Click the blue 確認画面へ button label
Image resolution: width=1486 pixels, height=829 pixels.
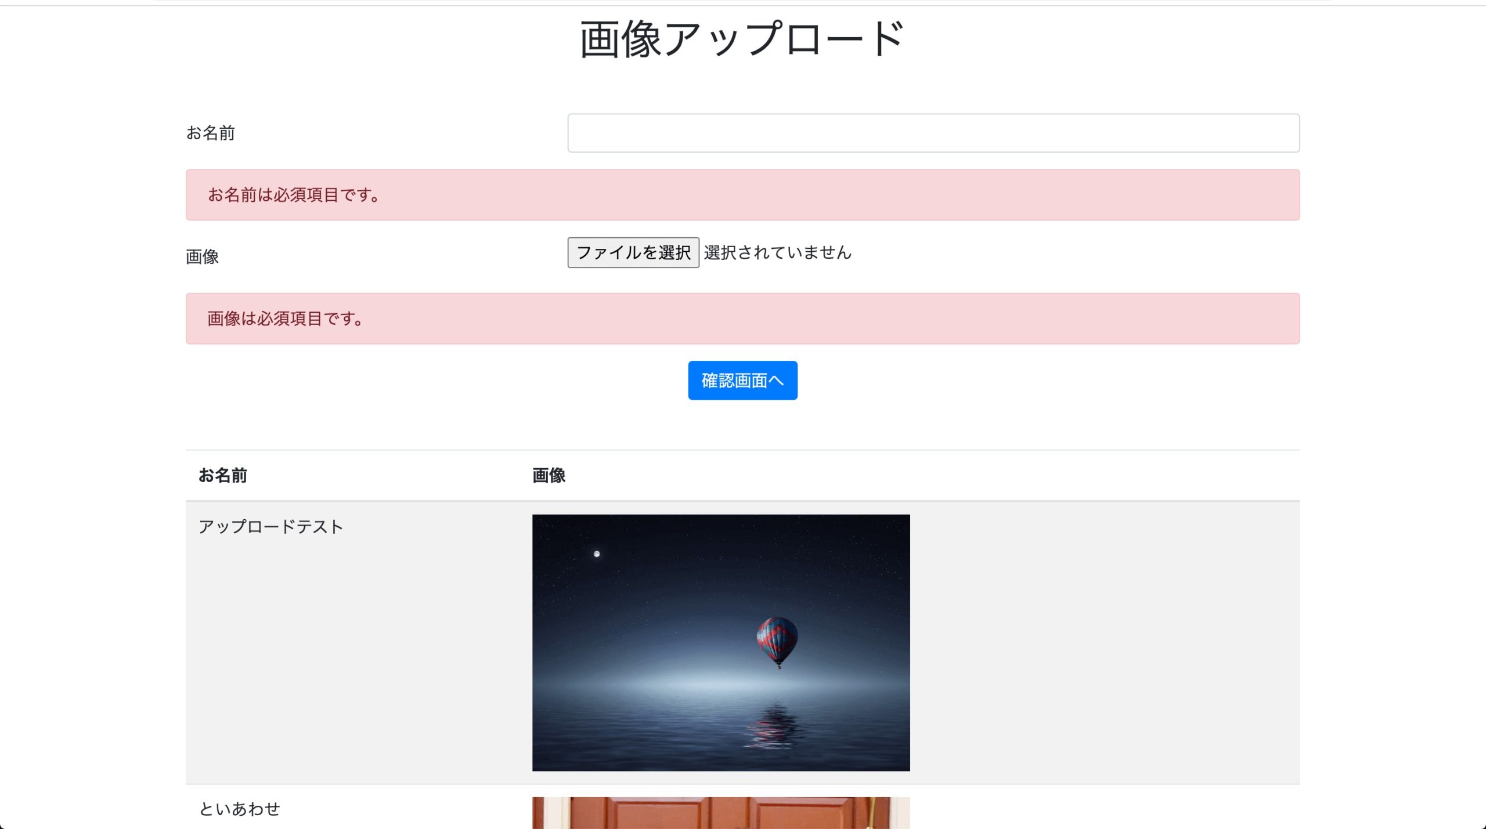click(742, 381)
